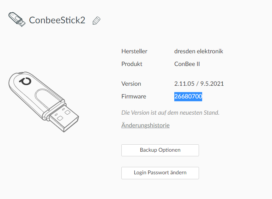Viewport: 272px width, 199px height.
Task: Open the Änderungshistorie link
Action: click(x=145, y=125)
